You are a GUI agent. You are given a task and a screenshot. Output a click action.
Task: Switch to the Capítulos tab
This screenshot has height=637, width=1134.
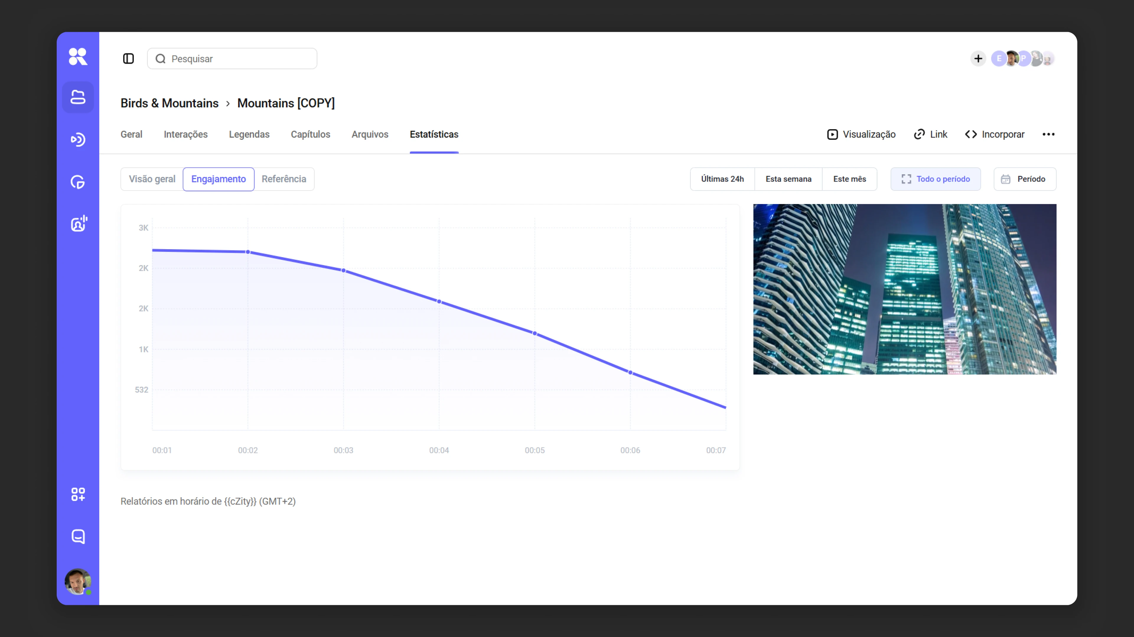(310, 134)
